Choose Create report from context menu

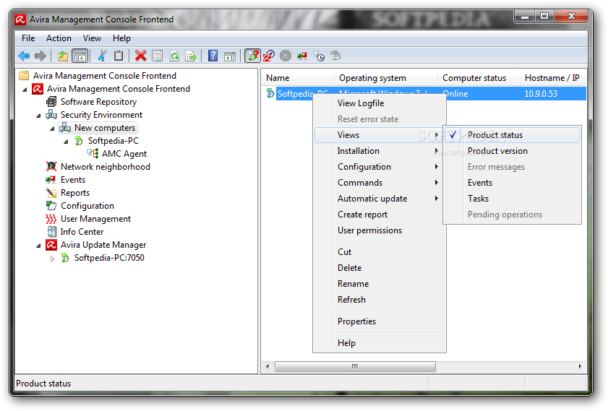(x=380, y=215)
